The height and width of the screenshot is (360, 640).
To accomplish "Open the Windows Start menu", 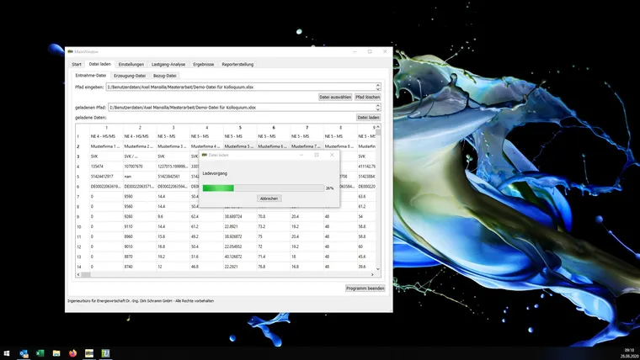I will point(7,353).
